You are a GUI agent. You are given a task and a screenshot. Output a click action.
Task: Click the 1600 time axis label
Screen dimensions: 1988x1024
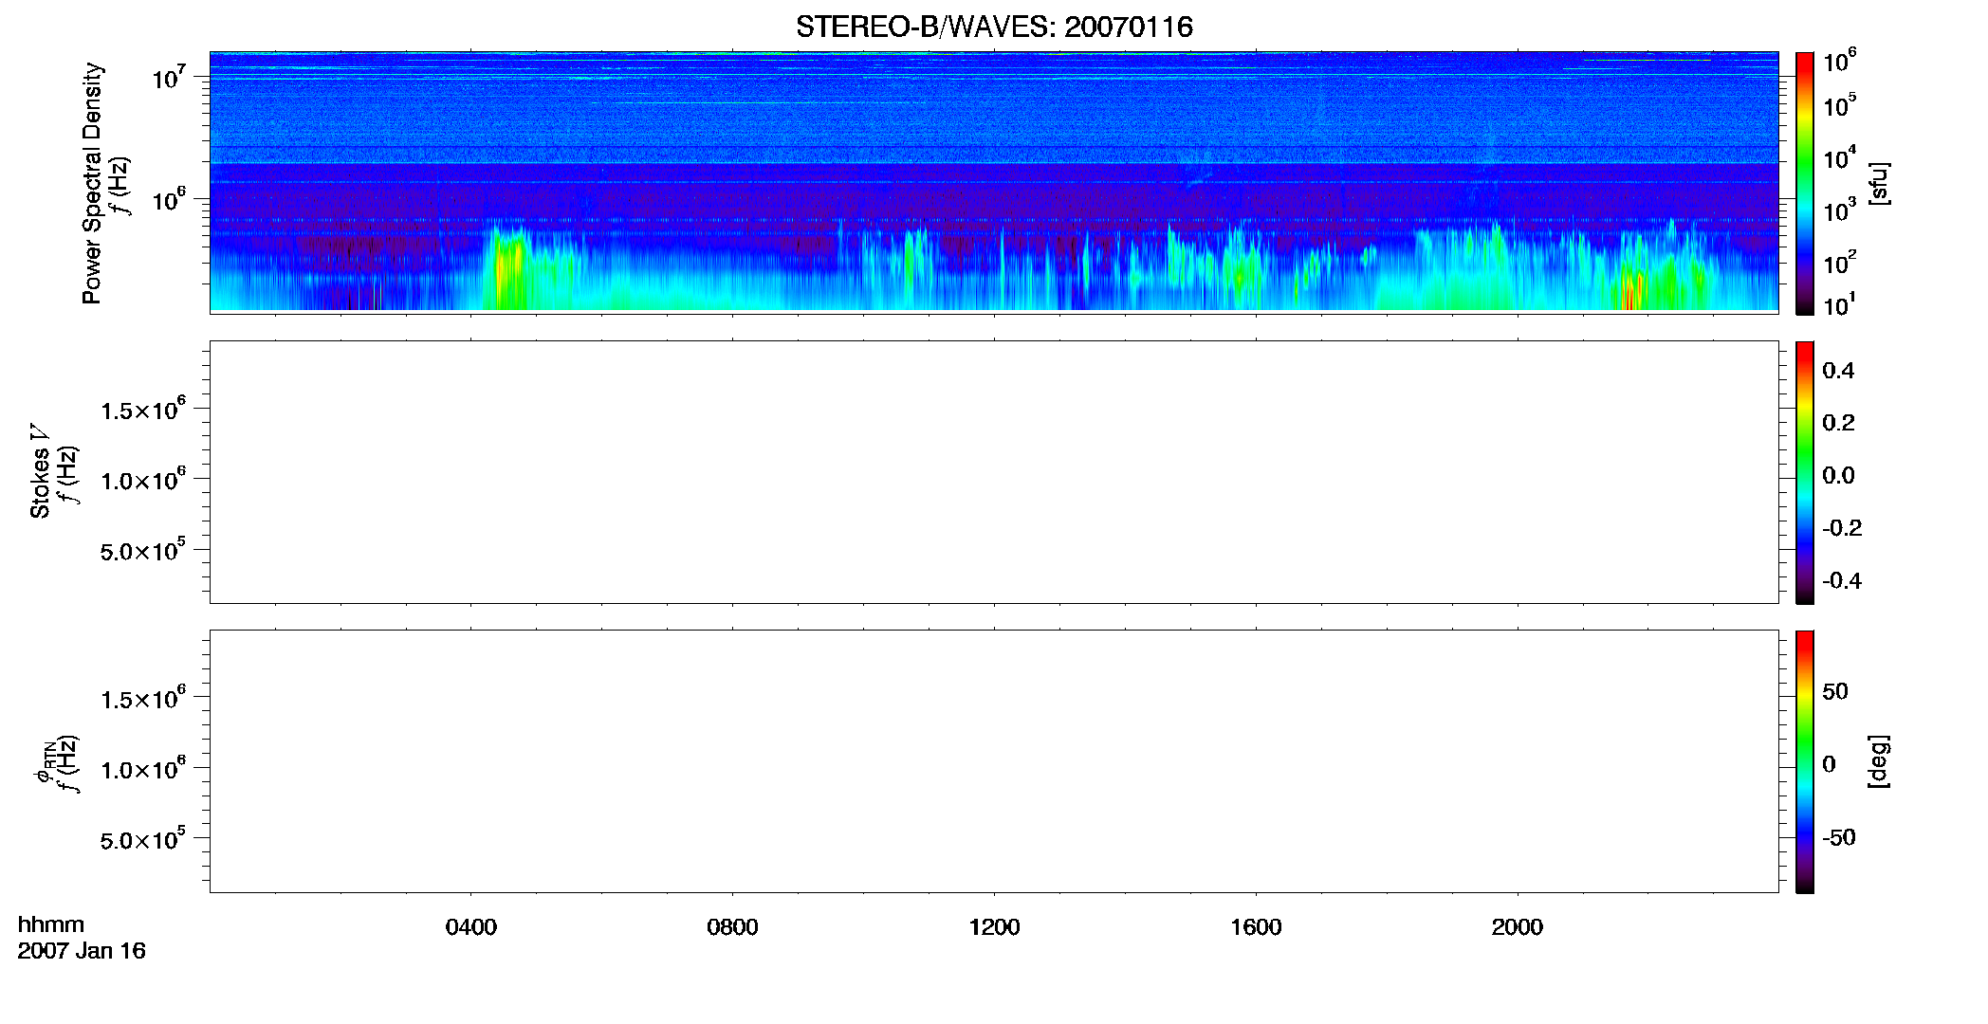[x=1256, y=927]
